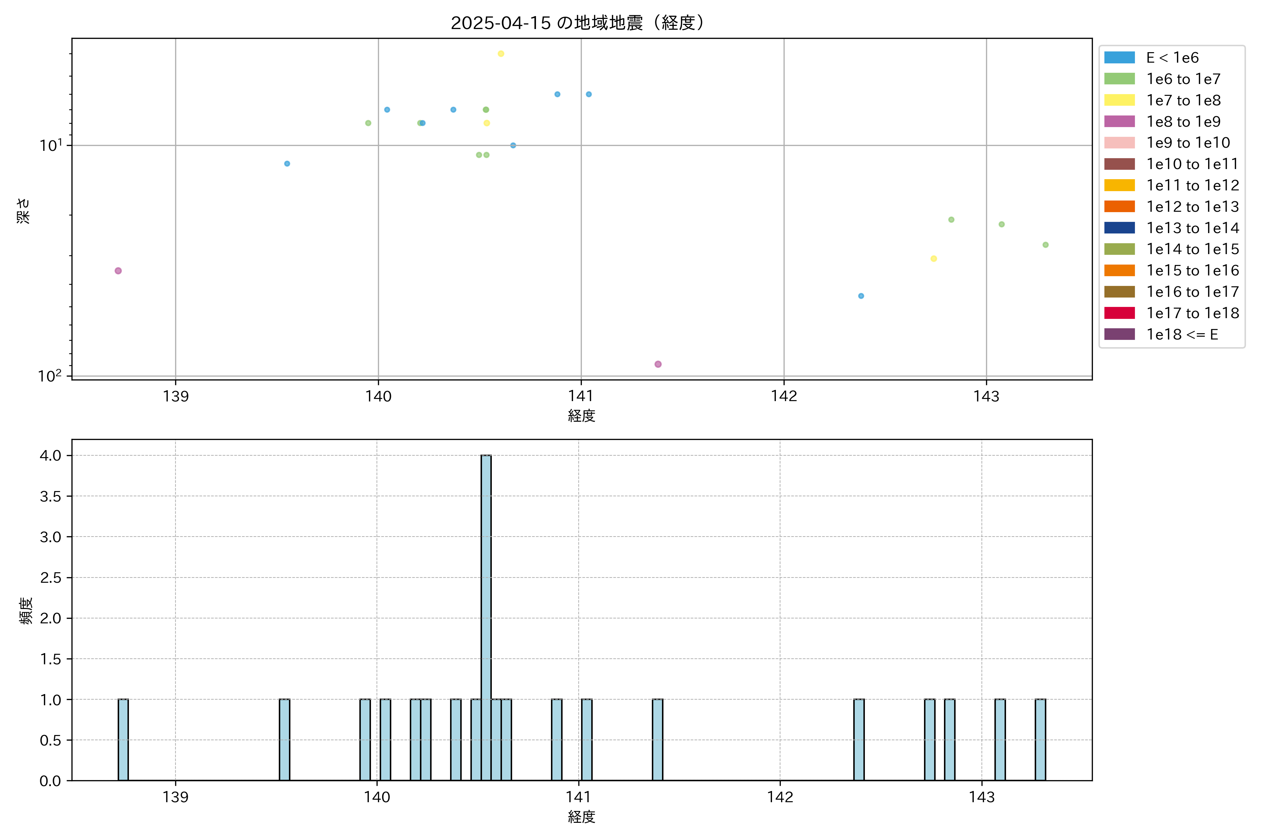1261x840 pixels.
Task: Click the magenta scatter point left of 139
Action: point(118,271)
